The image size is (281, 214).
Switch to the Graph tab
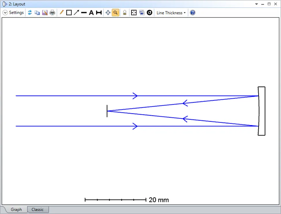[16, 209]
